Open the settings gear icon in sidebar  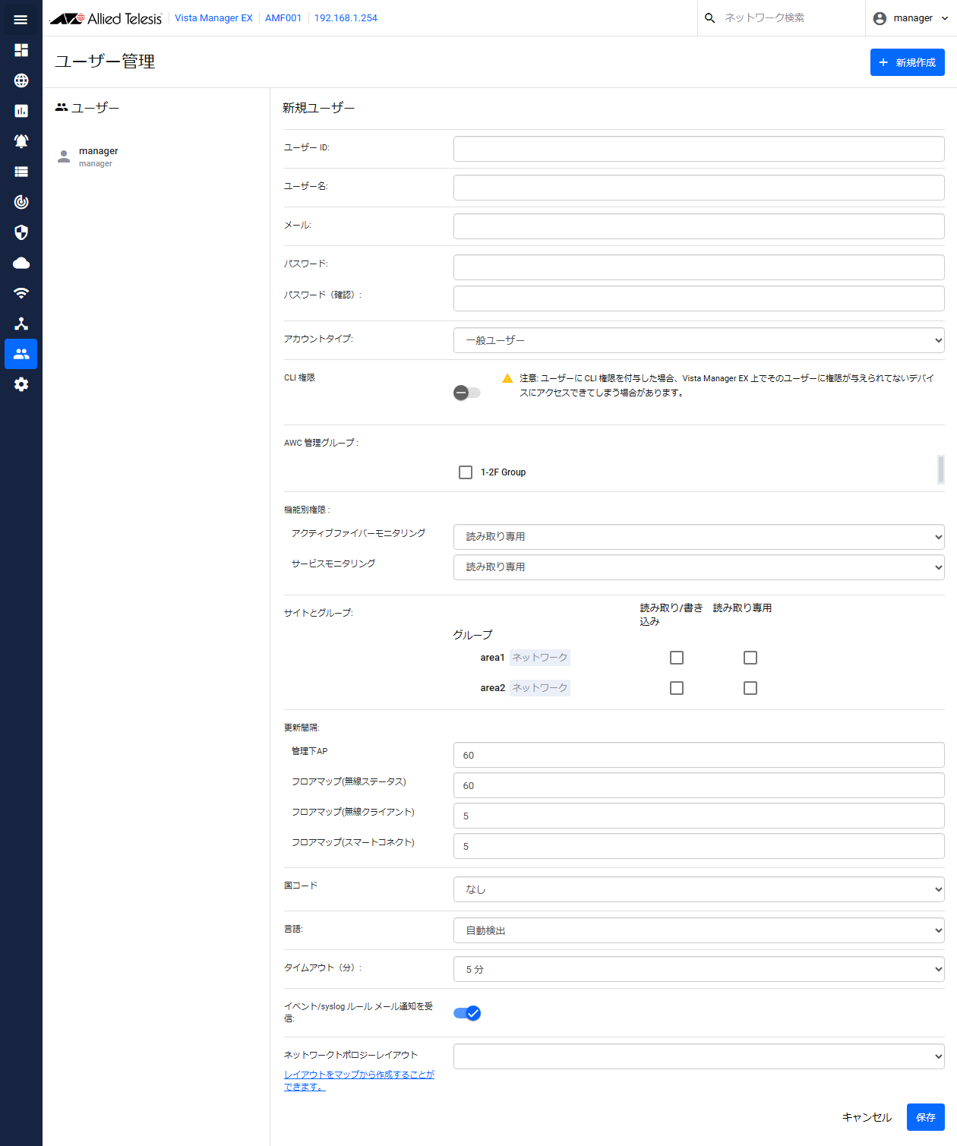(x=21, y=384)
